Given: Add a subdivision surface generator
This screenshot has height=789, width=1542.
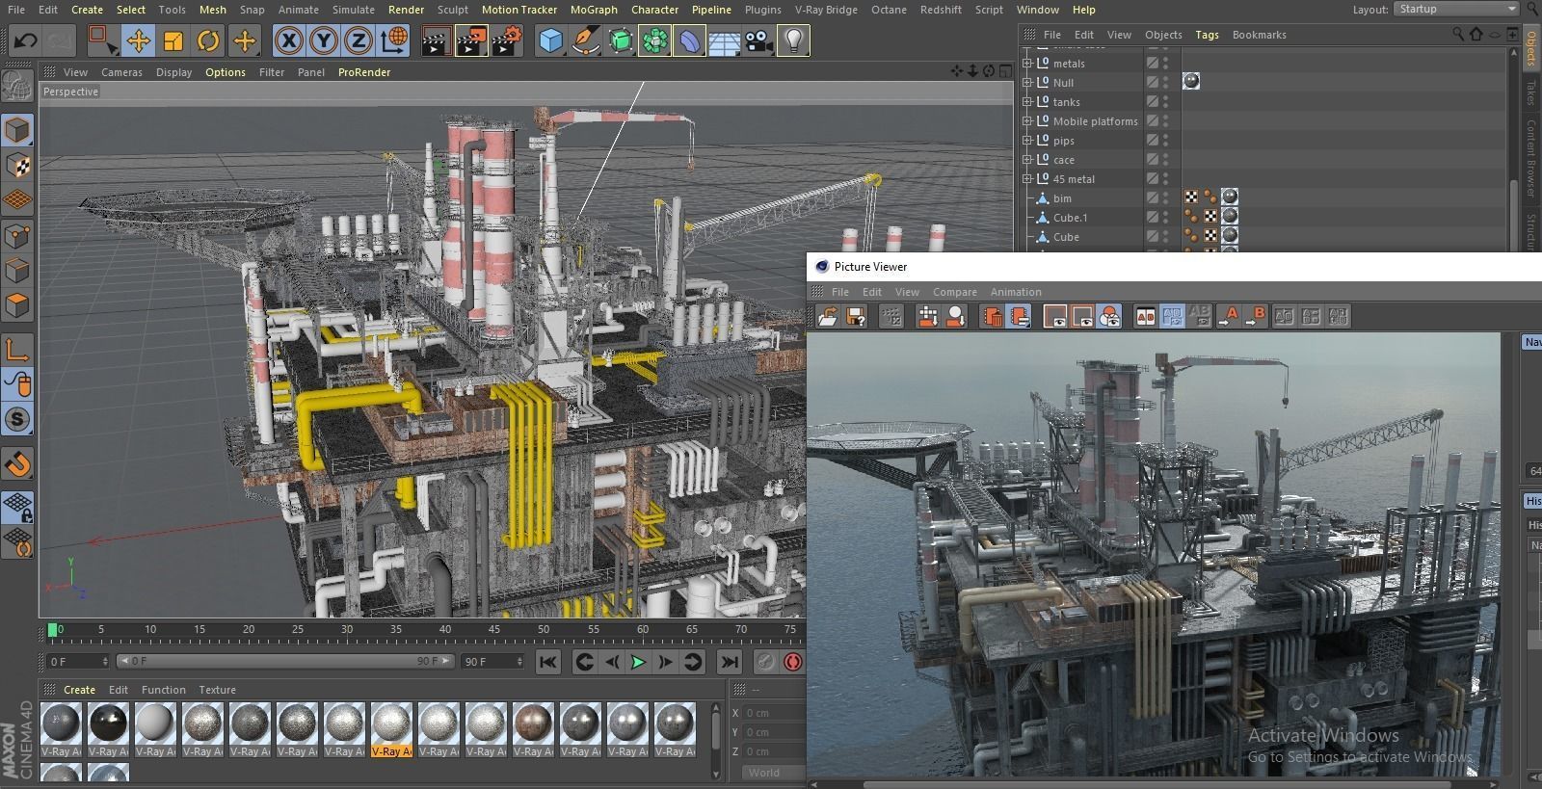Looking at the screenshot, I should [x=620, y=40].
